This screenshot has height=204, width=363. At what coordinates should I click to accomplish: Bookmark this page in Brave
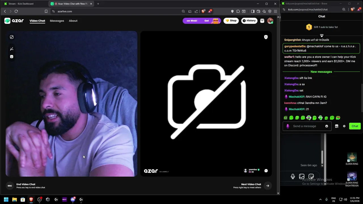click(46, 11)
